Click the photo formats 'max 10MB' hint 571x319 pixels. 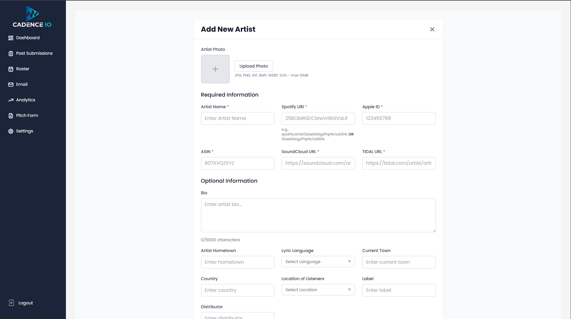click(x=271, y=75)
